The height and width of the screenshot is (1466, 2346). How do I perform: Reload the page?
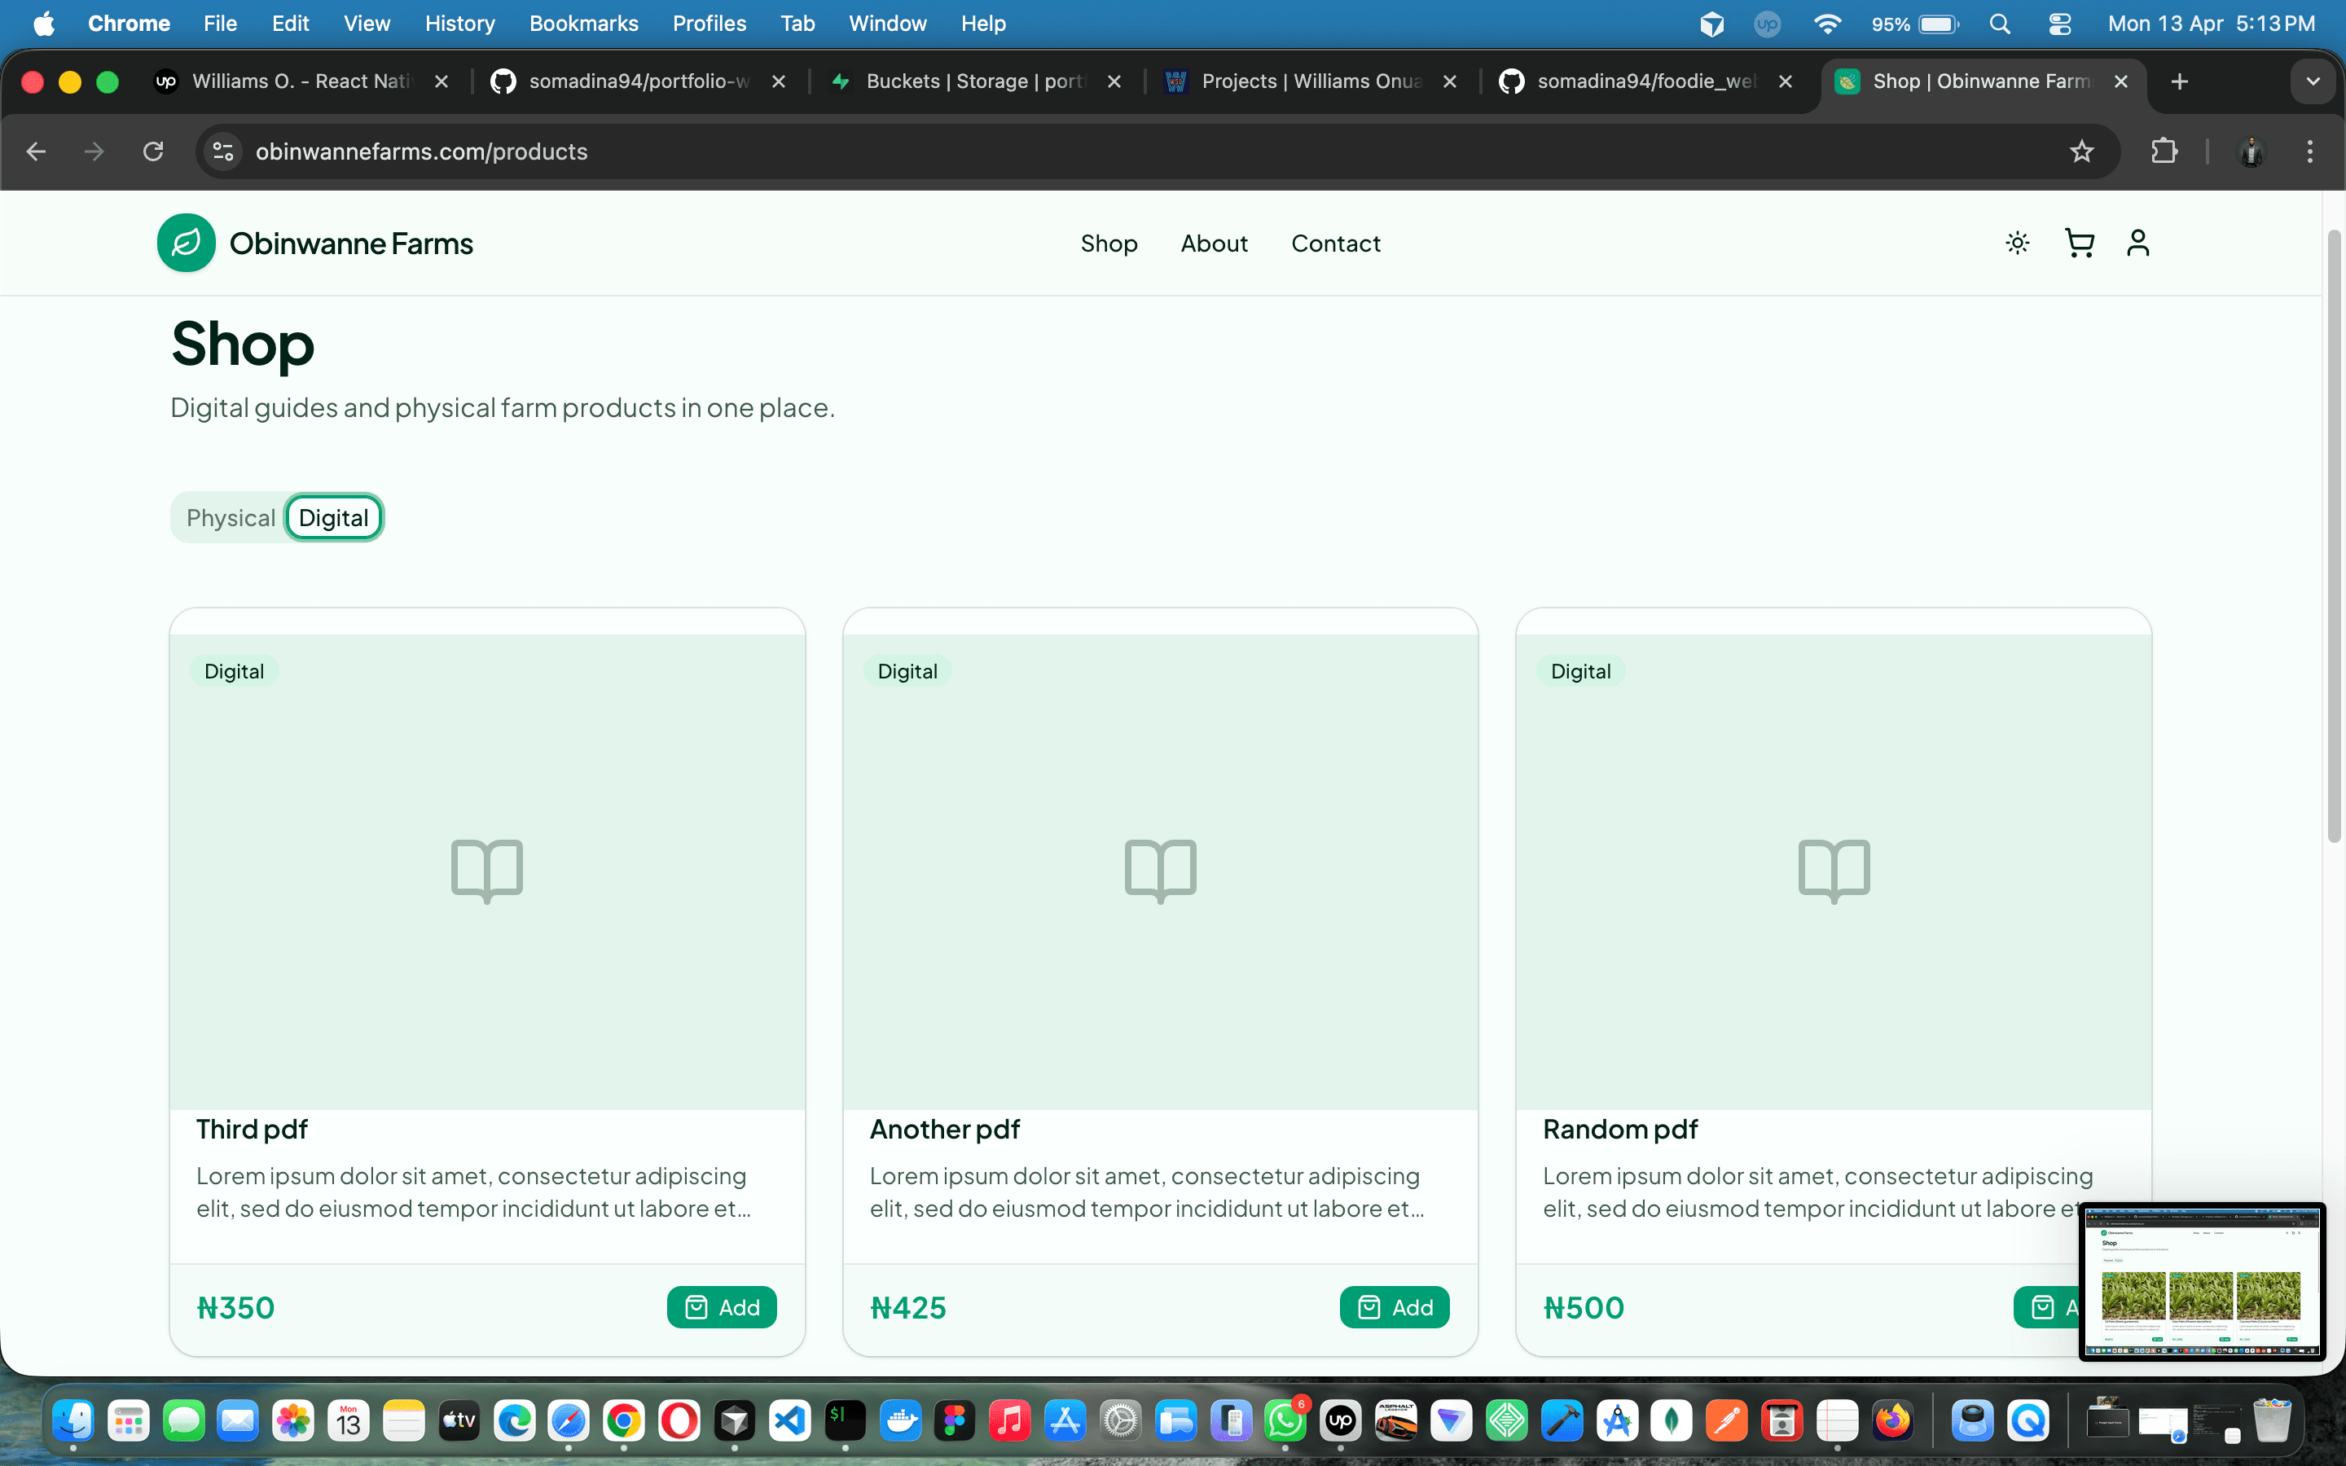click(x=153, y=151)
